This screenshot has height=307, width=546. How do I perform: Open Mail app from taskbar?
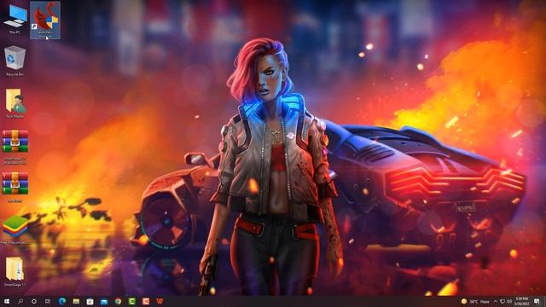(x=104, y=301)
